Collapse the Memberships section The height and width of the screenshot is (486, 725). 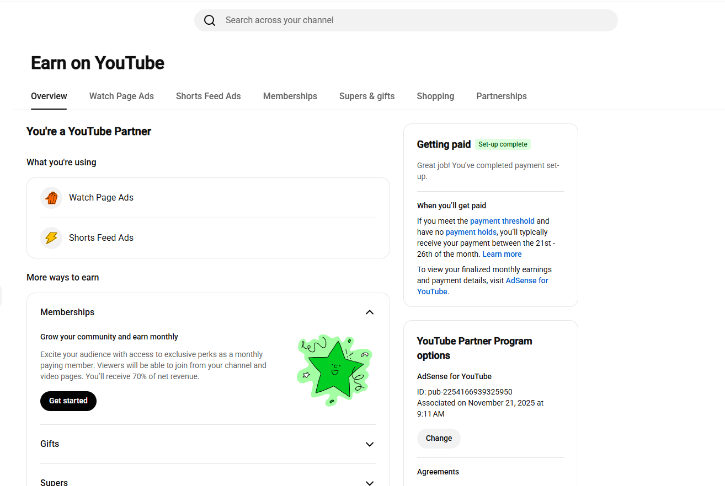(370, 312)
